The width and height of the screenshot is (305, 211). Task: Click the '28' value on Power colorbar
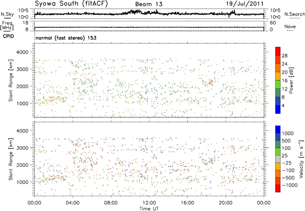[284, 56]
